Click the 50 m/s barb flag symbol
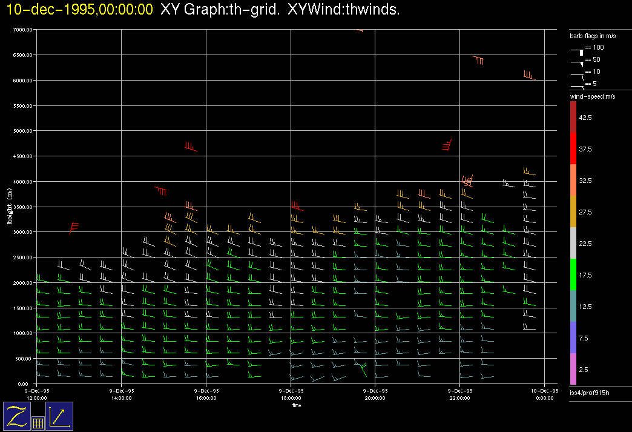The height and width of the screenshot is (432, 632). coord(577,62)
